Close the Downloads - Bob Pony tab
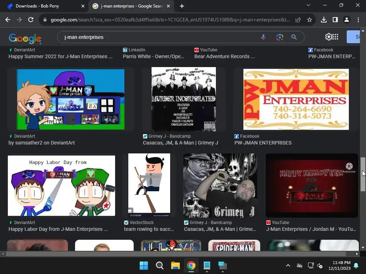Viewport: 366px width, 274px height. pos(83,6)
